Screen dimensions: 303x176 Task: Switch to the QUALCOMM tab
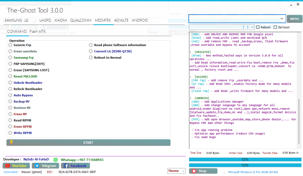(81, 20)
